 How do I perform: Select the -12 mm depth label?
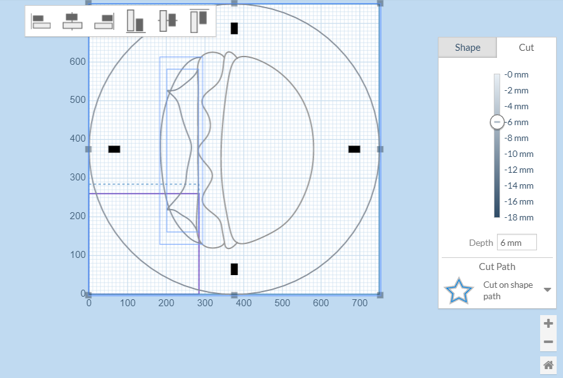(x=519, y=170)
